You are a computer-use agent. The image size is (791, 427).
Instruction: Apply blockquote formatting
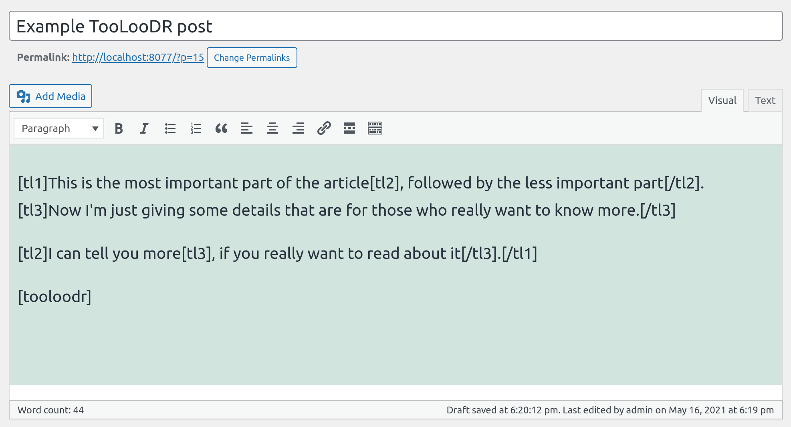coord(221,128)
